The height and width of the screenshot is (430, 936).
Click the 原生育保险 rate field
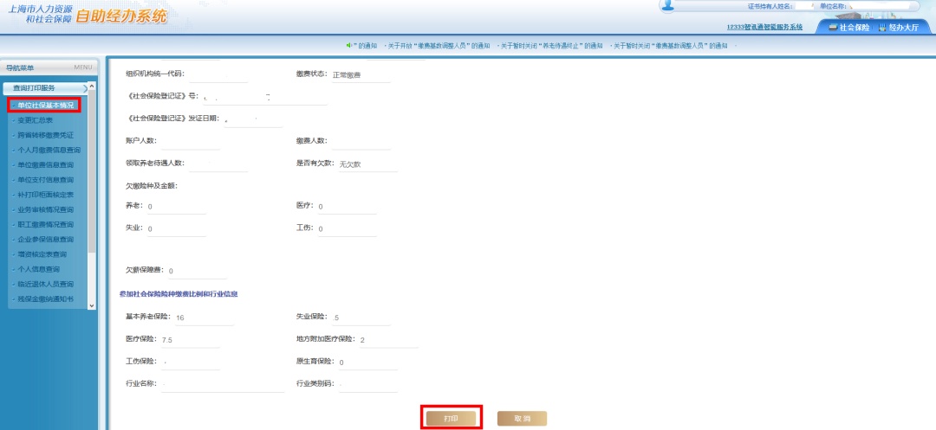click(367, 363)
